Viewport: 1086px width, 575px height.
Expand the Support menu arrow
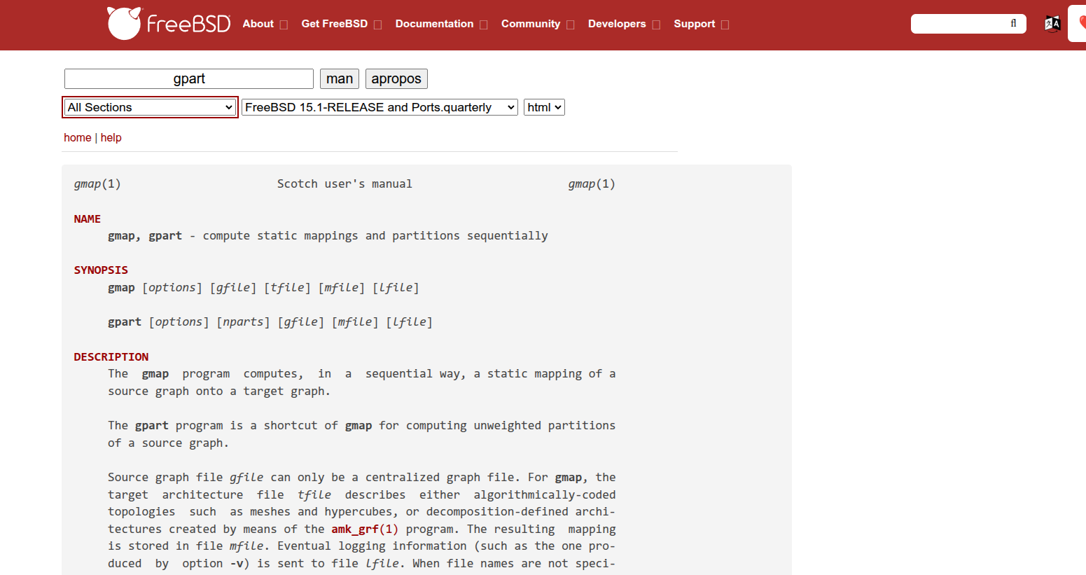pos(725,25)
